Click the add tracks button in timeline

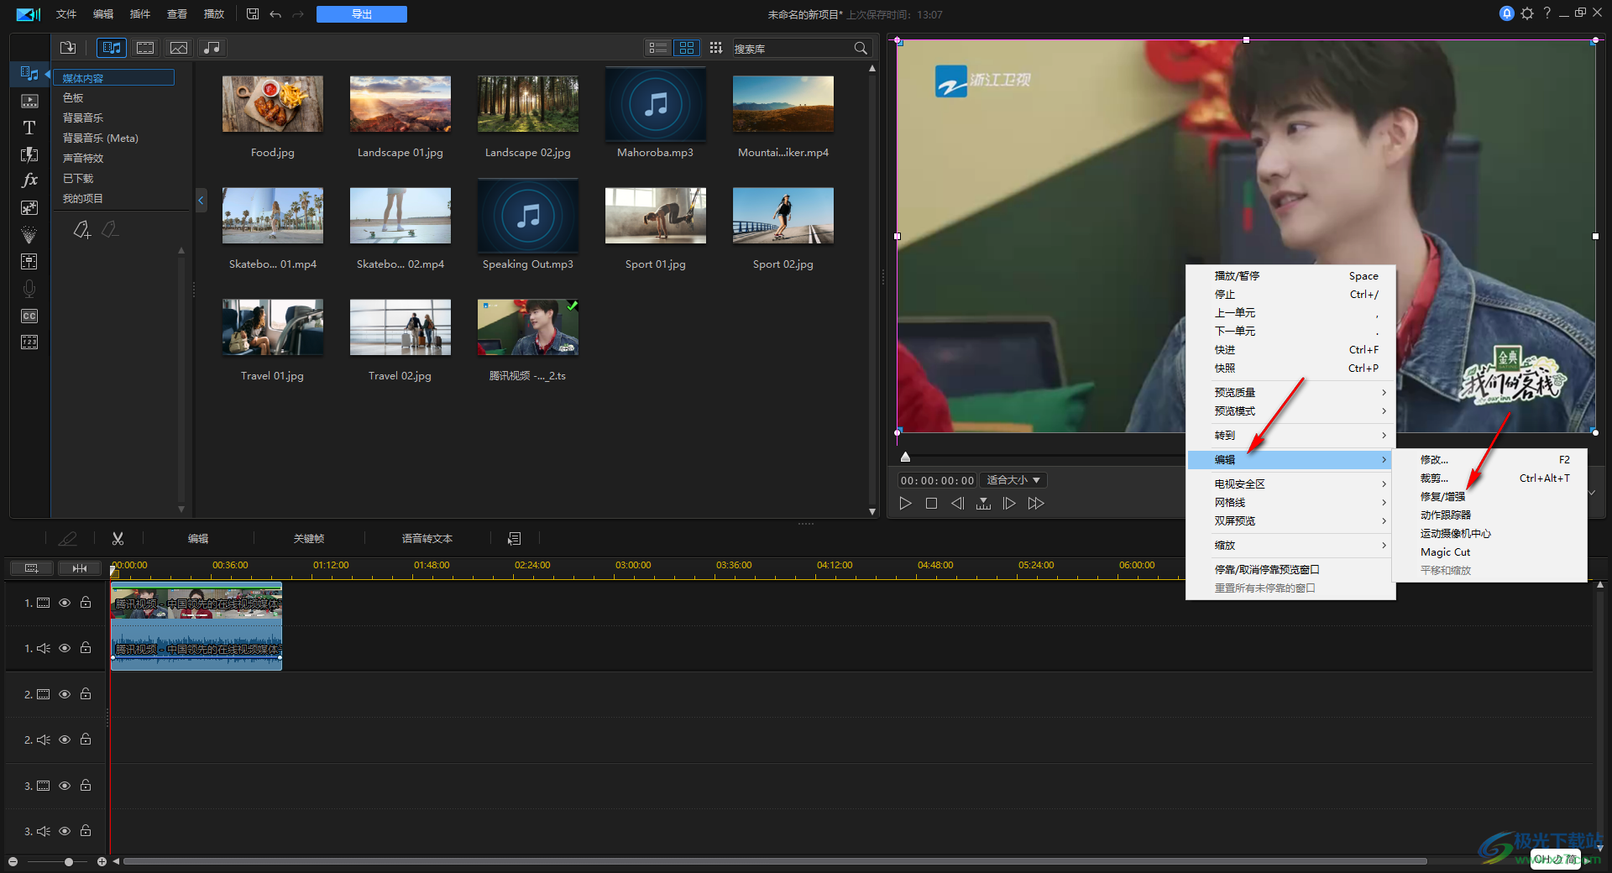pyautogui.click(x=31, y=568)
